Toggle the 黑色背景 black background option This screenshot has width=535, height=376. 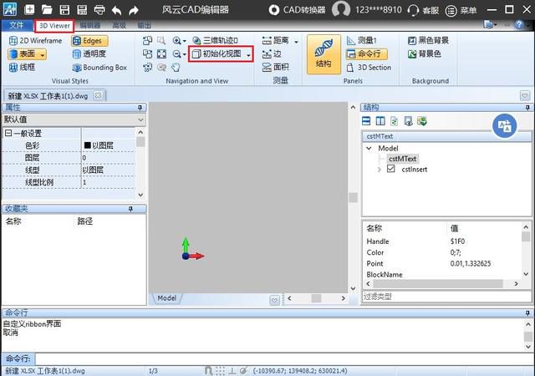428,41
